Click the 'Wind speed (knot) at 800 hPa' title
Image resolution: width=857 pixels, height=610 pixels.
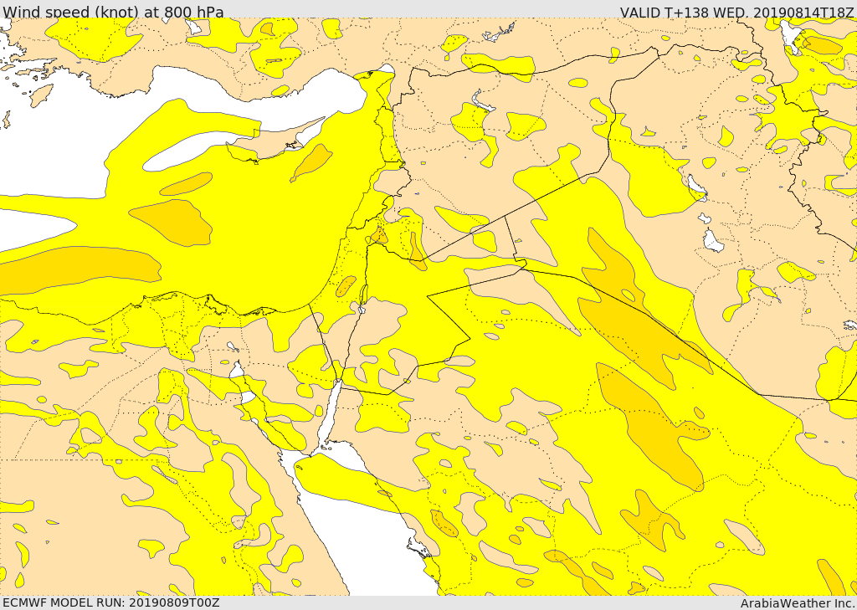(113, 12)
